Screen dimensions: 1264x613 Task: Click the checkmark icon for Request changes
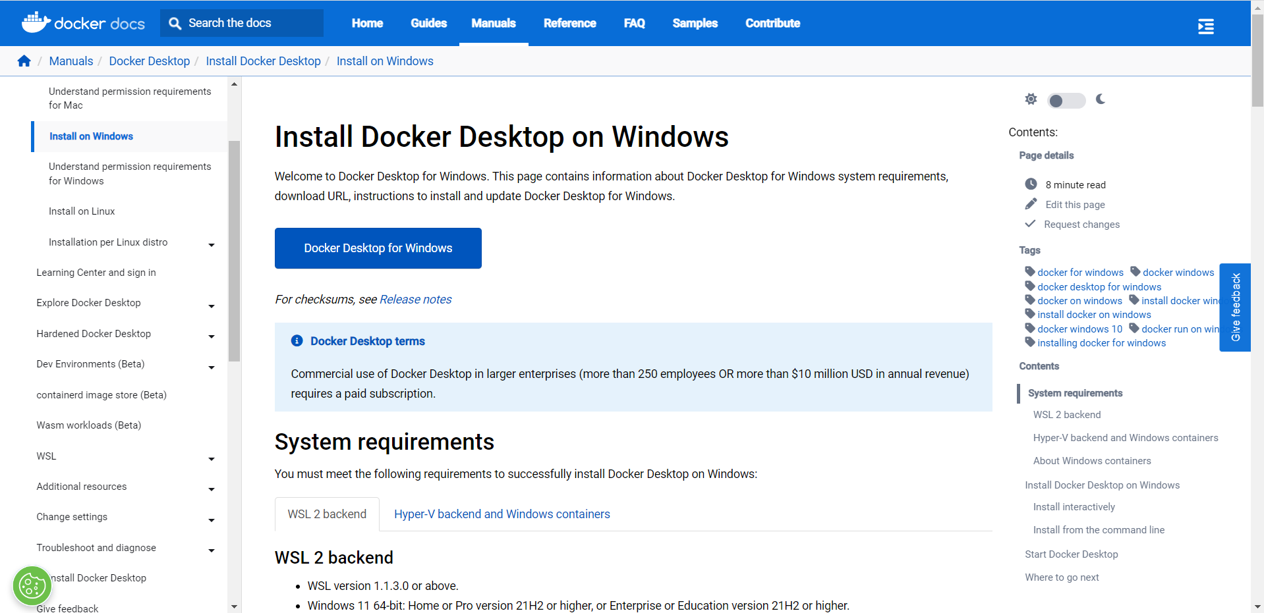click(x=1031, y=224)
